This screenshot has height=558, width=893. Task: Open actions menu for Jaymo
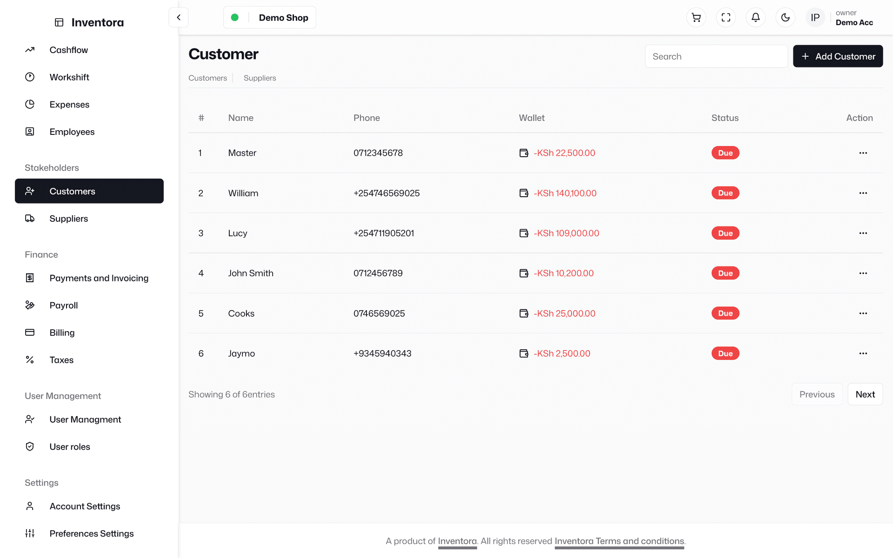coord(863,353)
